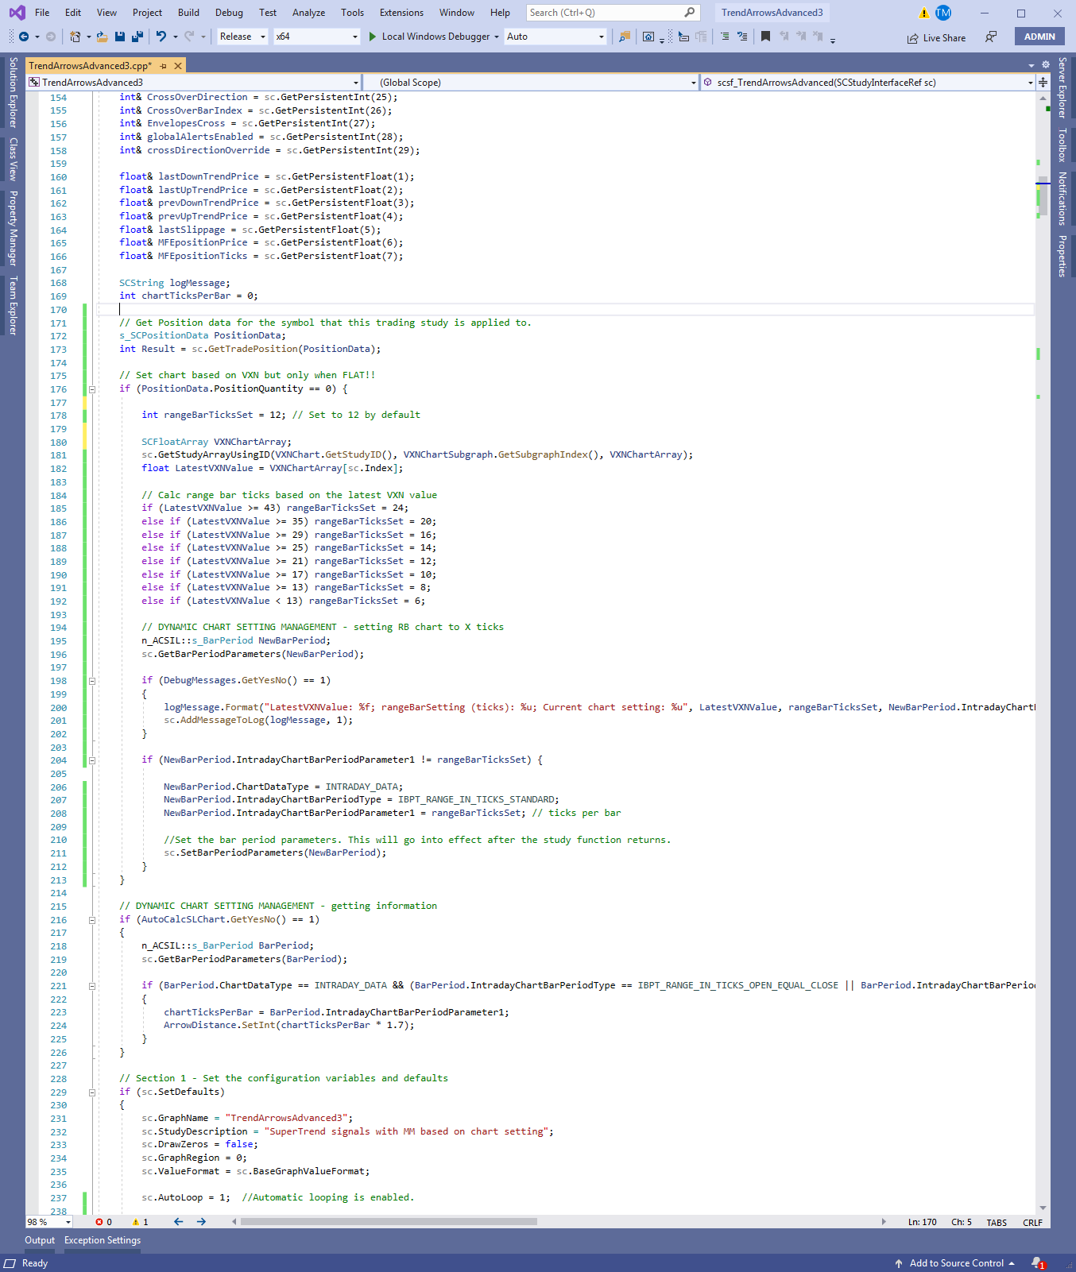Open the File menu
Viewport: 1076px width, 1272px height.
42,13
